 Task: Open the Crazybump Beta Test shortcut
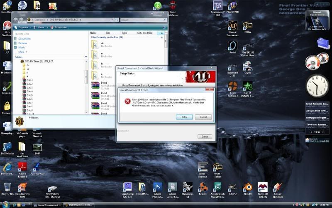pyautogui.click(x=127, y=190)
